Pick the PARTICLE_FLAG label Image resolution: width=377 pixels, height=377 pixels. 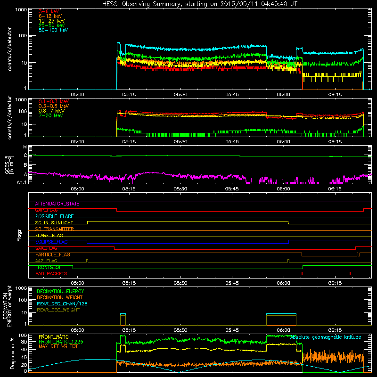point(53,254)
